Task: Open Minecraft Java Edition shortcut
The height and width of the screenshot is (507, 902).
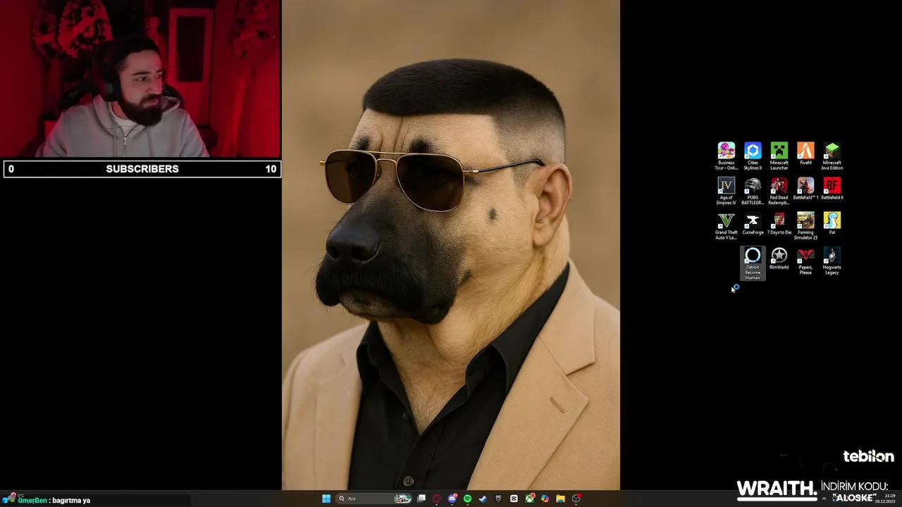Action: pyautogui.click(x=832, y=156)
